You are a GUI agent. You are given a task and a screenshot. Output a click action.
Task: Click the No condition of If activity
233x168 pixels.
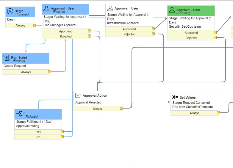click(38, 137)
